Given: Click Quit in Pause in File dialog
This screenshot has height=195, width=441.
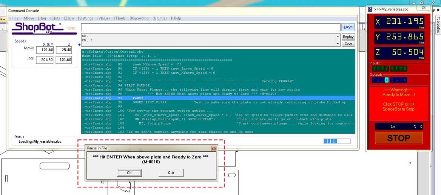Looking at the screenshot, I should tap(171, 172).
